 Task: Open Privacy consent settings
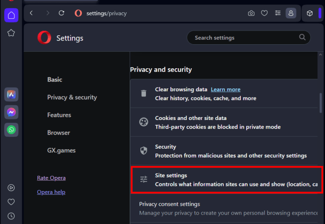click(x=224, y=208)
